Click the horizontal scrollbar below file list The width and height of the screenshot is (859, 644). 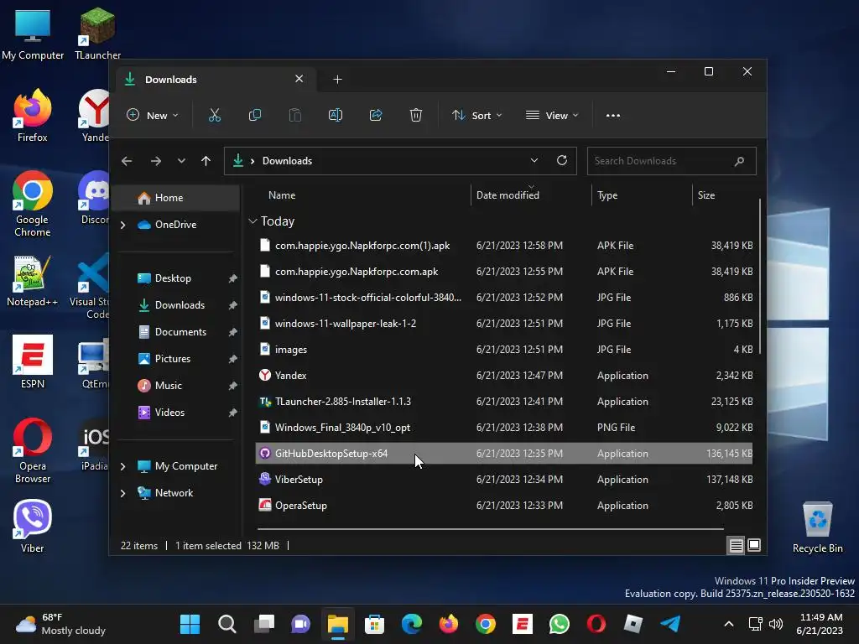point(490,529)
